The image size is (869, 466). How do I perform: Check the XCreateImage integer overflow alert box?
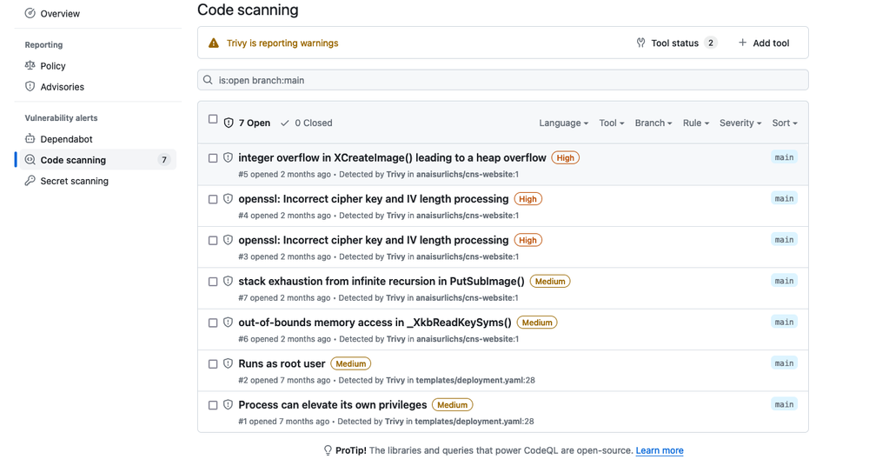[213, 158]
